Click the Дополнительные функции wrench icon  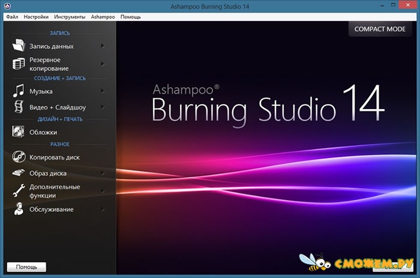point(19,191)
